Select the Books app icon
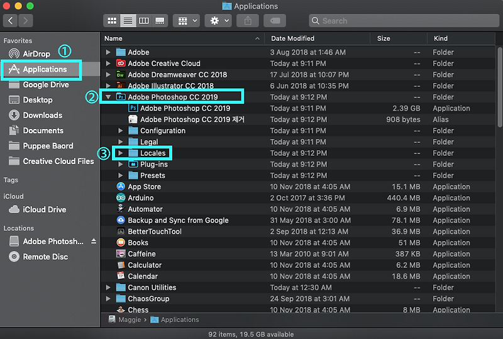The height and width of the screenshot is (339, 503). pos(121,243)
